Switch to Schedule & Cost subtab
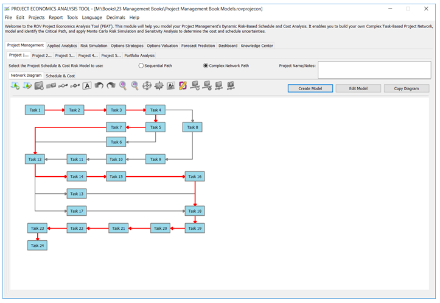 tap(60, 76)
